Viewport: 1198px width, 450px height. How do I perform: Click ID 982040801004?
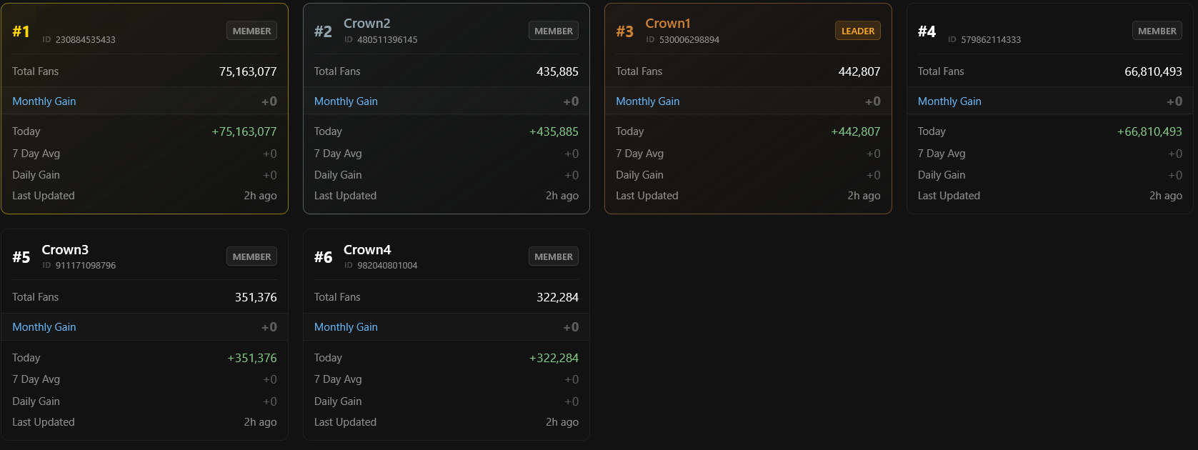[381, 266]
